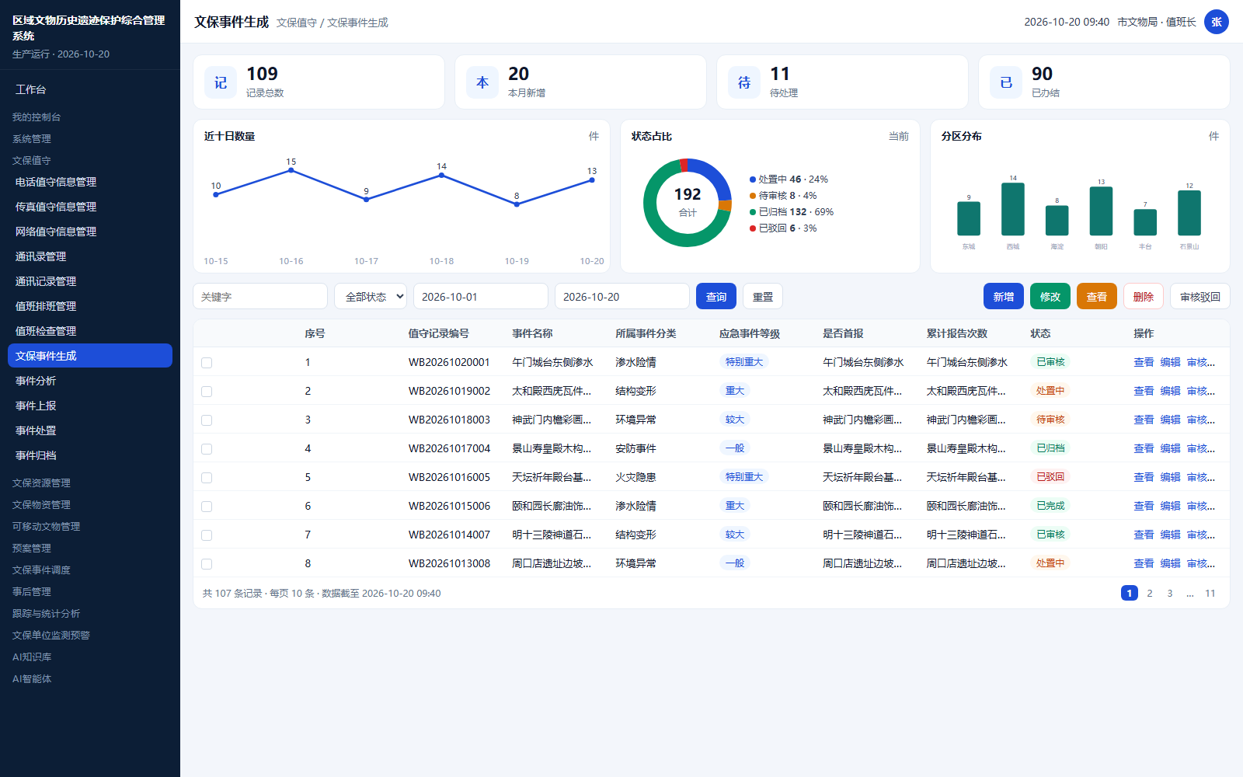This screenshot has height=777, width=1243.
Task: Tick the checkbox for row WB20261020001
Action: pyautogui.click(x=207, y=363)
